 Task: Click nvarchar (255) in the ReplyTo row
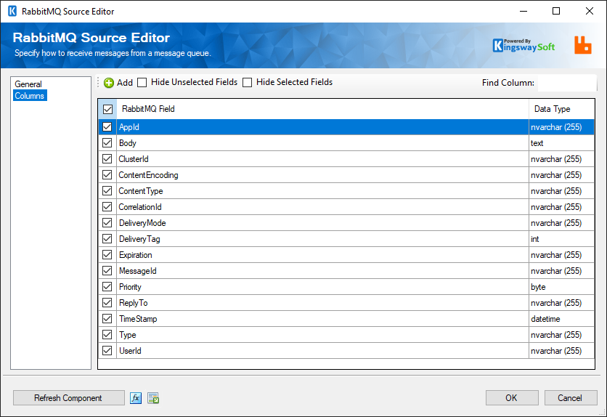pyautogui.click(x=556, y=303)
